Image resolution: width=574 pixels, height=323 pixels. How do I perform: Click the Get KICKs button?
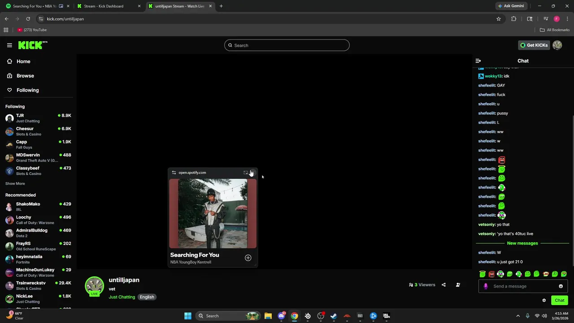tap(534, 45)
